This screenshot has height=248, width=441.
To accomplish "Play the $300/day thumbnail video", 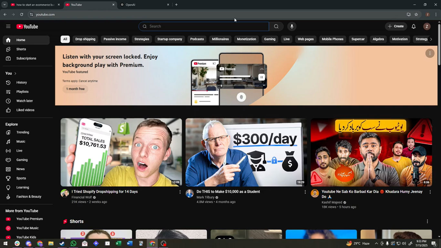I will pyautogui.click(x=246, y=152).
